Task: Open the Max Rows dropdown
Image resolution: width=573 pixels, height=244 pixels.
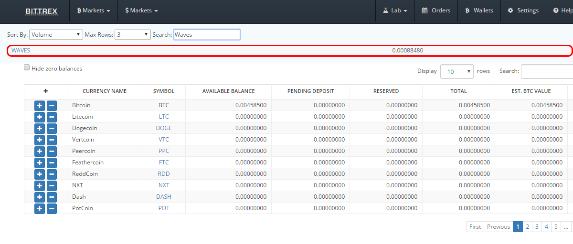Action: pos(133,34)
